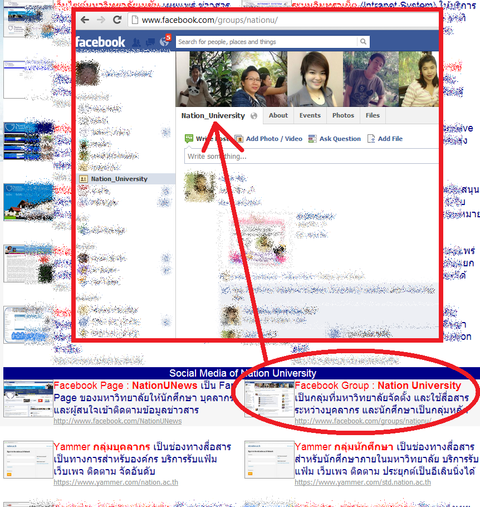Click the Social Media of Nation University header
The height and width of the screenshot is (507, 480).
pos(242,373)
